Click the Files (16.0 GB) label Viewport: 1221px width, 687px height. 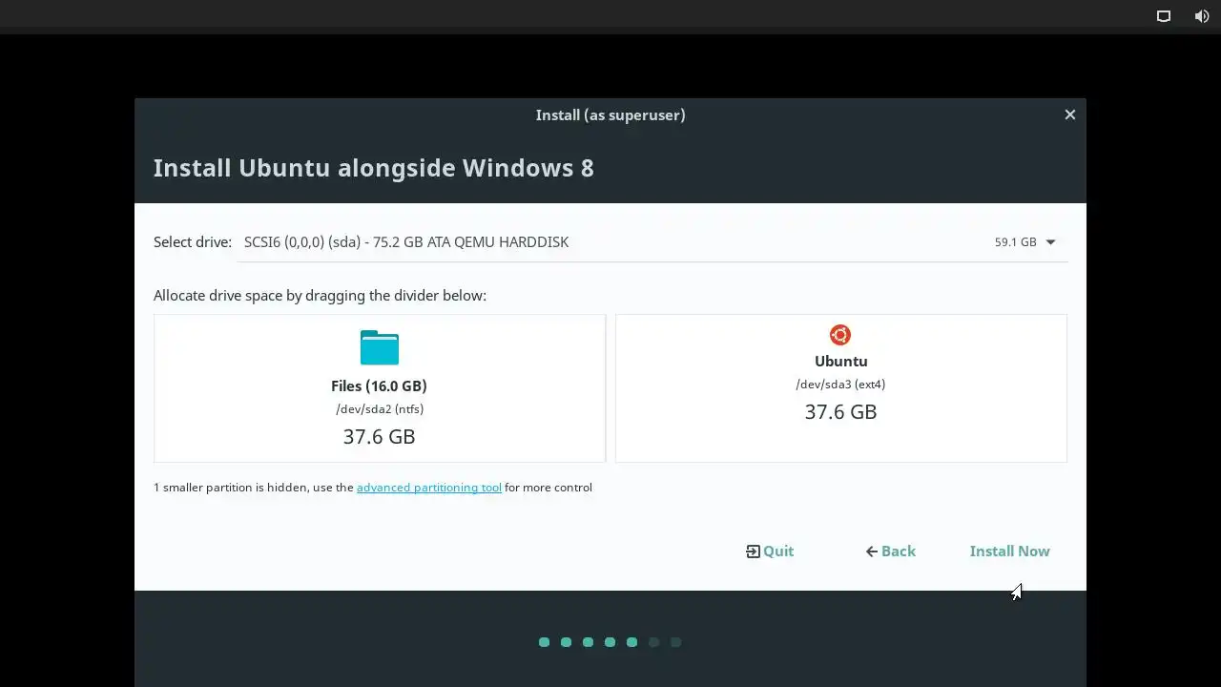coord(379,386)
